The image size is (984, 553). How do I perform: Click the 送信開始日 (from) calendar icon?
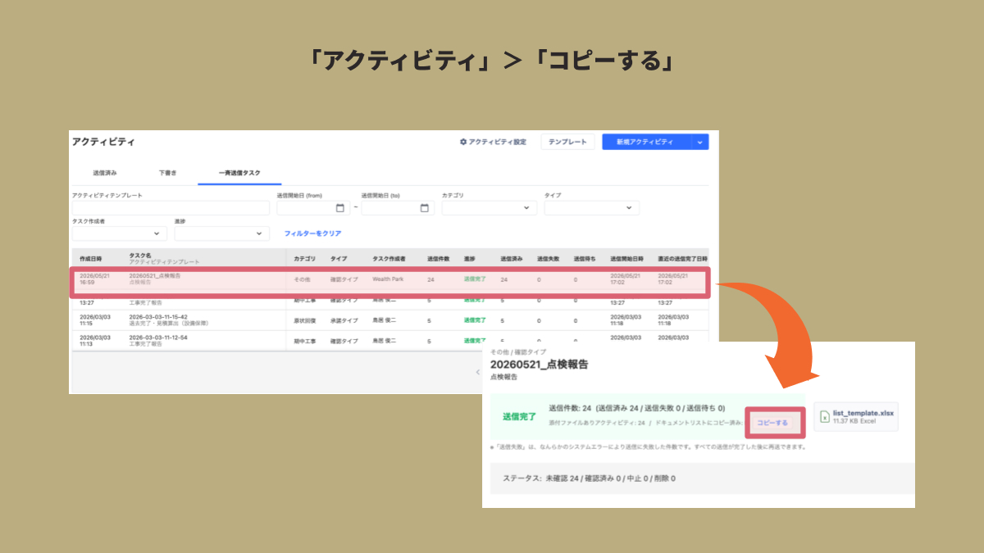click(339, 208)
